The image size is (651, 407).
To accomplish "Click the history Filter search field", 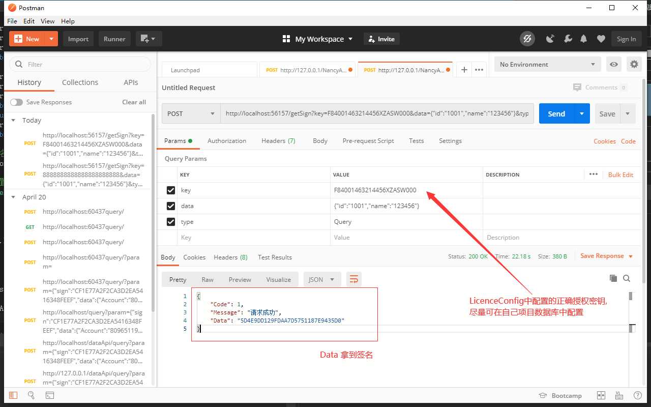I will click(80, 64).
